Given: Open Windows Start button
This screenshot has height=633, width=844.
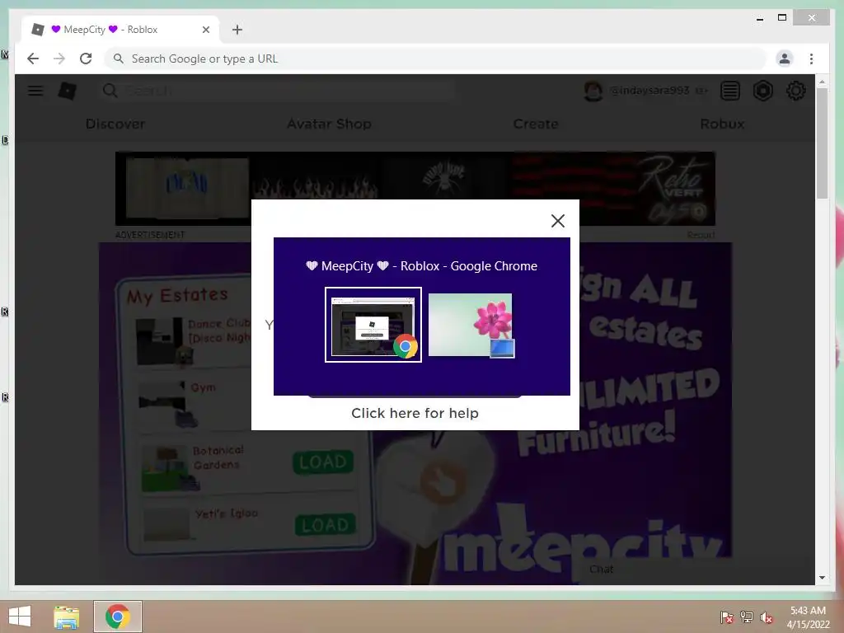Looking at the screenshot, I should [x=20, y=617].
